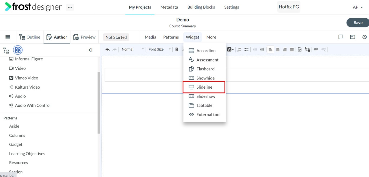Choose Showhide widget
The image size is (369, 177).
(204, 78)
